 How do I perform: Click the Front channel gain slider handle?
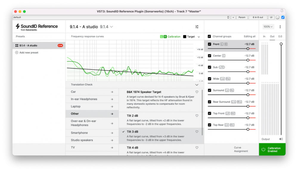point(248,49)
